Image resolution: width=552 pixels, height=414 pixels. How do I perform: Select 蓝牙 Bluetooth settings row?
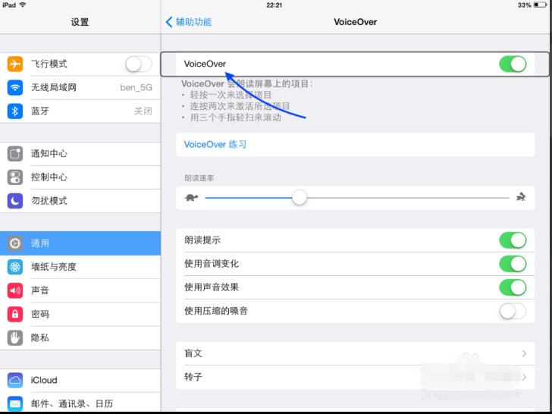pos(80,111)
